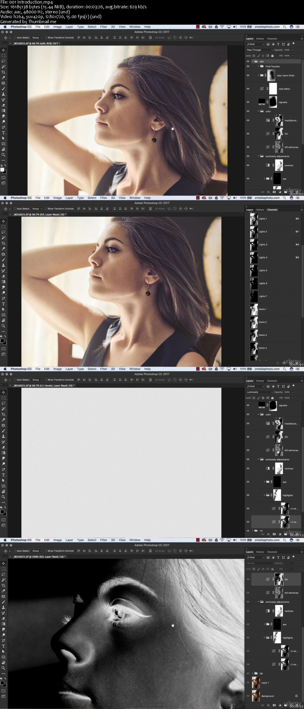Select the Brush tool in the bottom frame's toolbar

point(4,602)
